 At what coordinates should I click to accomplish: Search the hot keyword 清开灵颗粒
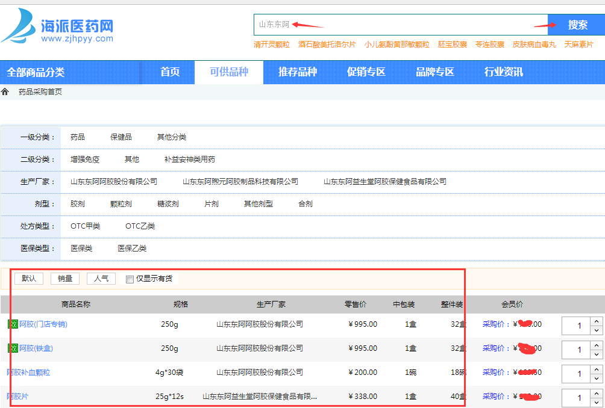[272, 45]
